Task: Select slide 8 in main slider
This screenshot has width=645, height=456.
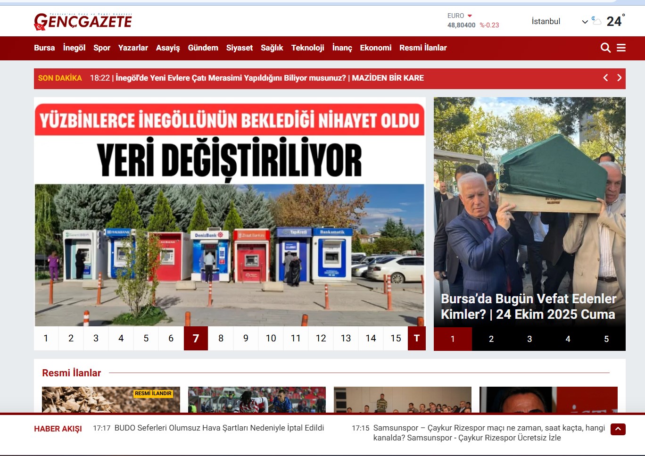Action: (221, 338)
